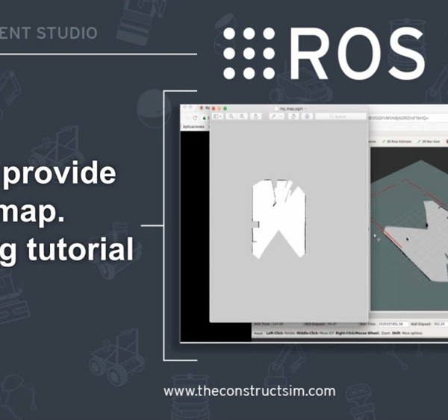Show the markup toolbar circle button
This screenshot has height=420, width=448.
[307, 116]
